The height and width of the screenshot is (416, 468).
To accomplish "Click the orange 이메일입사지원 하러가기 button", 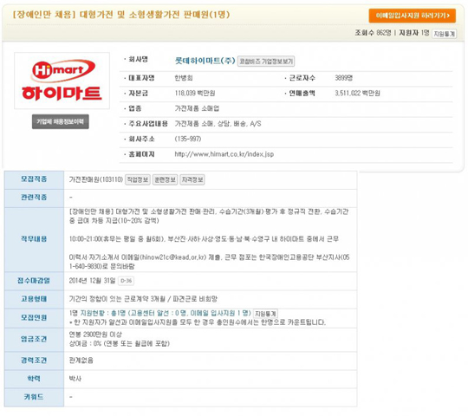I will pyautogui.click(x=412, y=16).
